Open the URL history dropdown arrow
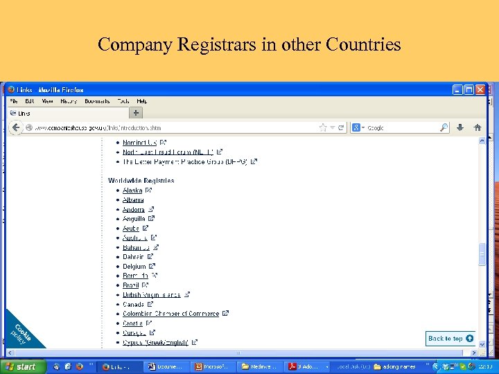 pos(332,128)
